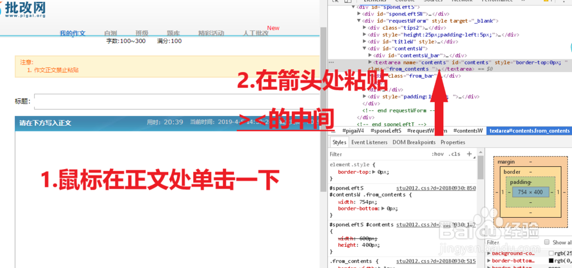Open stylesheet link stu2012.css?d=20180930:515
Screen dimensions: 572x268
pyautogui.click(x=436, y=261)
